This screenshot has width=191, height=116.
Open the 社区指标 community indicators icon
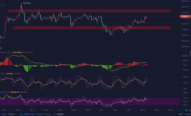point(54,114)
